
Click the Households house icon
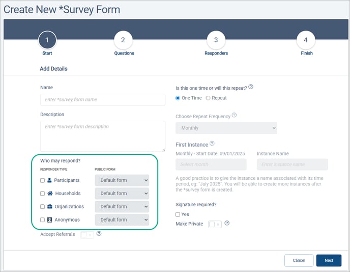[50, 194]
